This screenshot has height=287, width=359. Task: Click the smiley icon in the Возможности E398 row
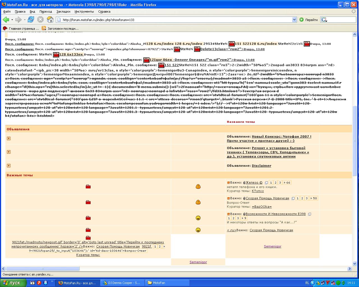tap(198, 218)
